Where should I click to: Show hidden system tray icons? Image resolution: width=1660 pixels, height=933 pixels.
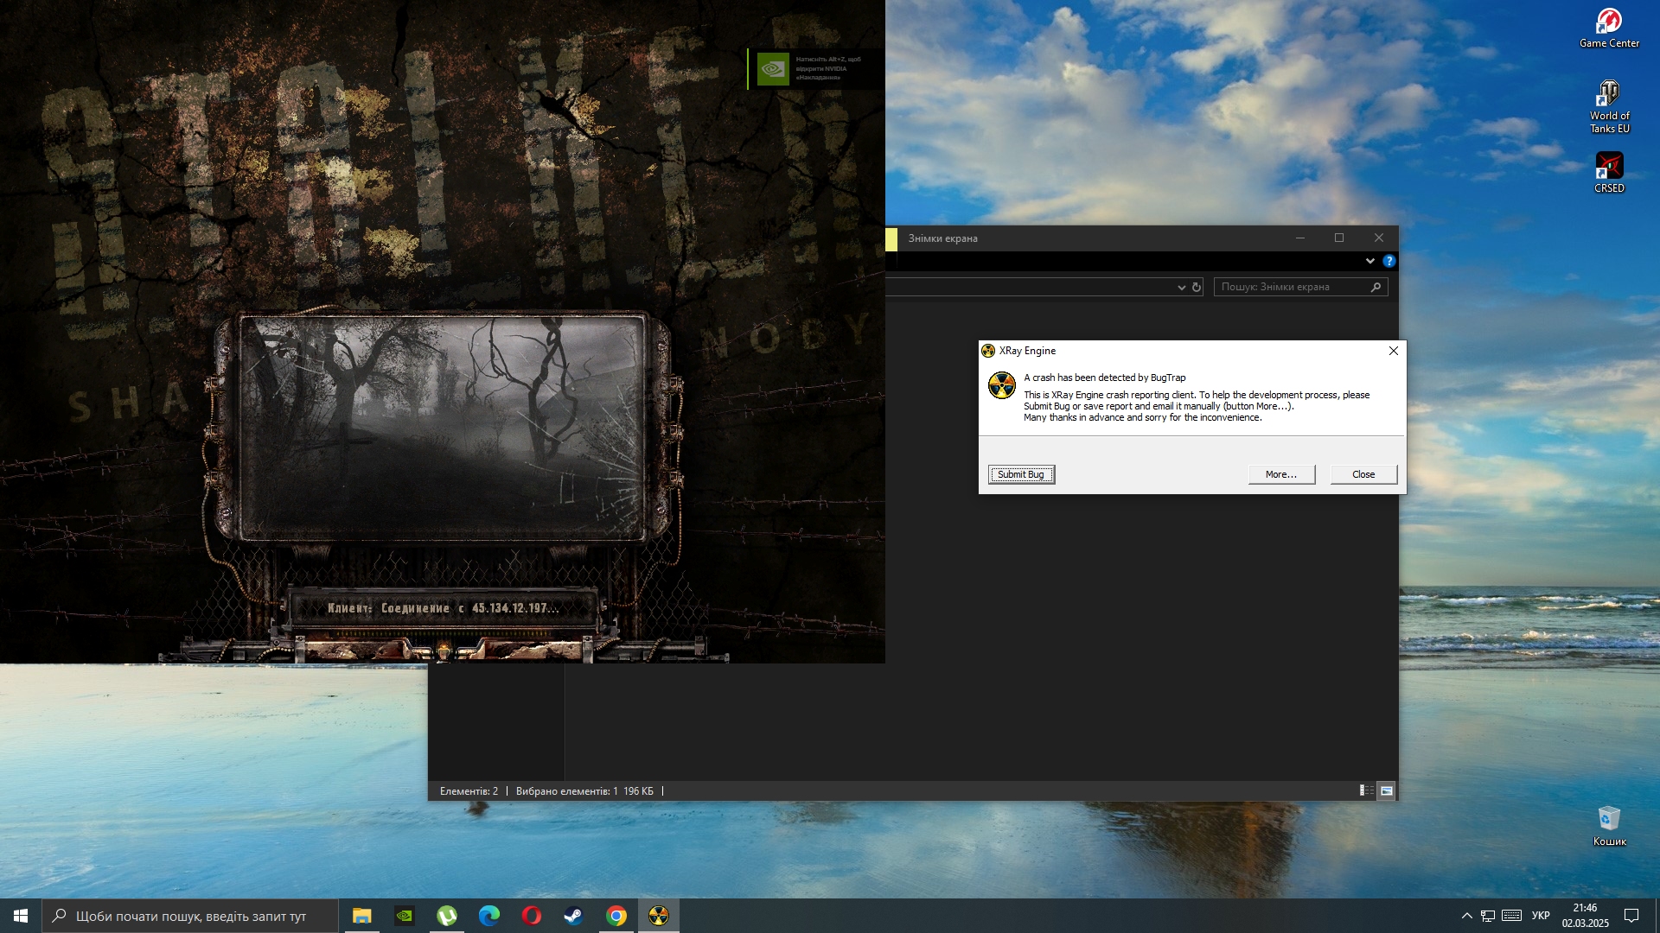pyautogui.click(x=1466, y=916)
